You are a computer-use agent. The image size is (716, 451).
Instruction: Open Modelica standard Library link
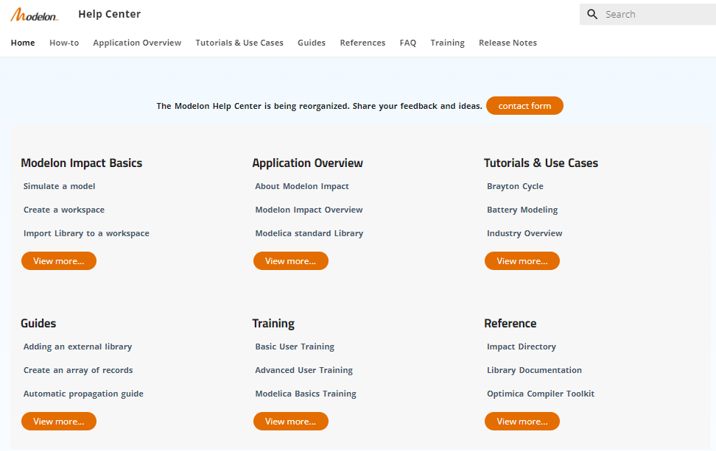click(309, 233)
